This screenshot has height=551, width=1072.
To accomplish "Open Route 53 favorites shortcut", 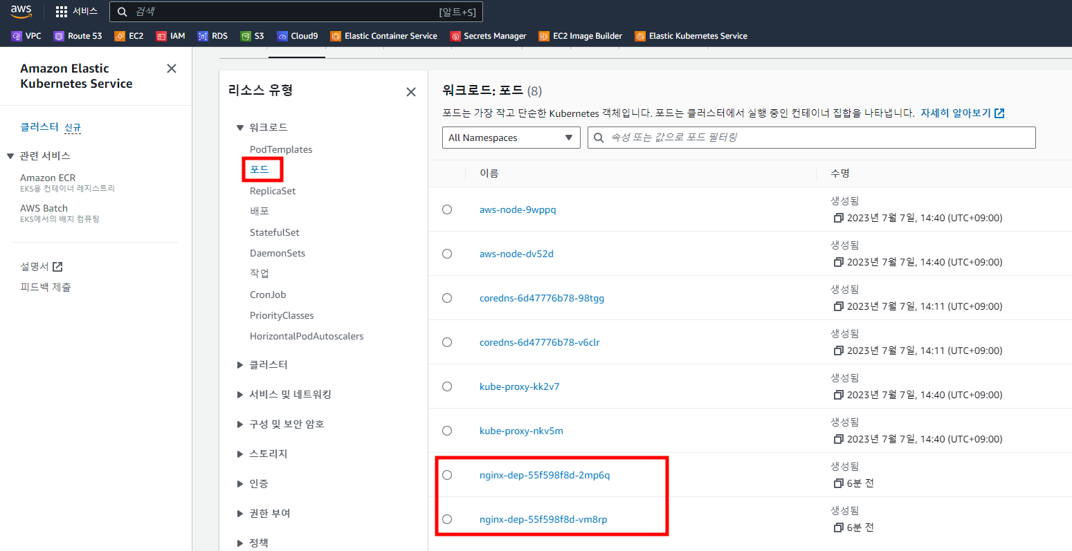I will click(x=78, y=36).
